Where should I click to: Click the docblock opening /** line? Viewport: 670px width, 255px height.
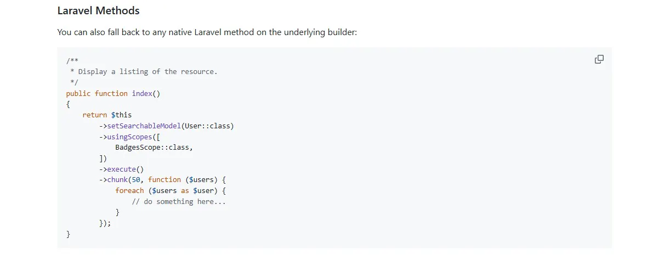72,61
